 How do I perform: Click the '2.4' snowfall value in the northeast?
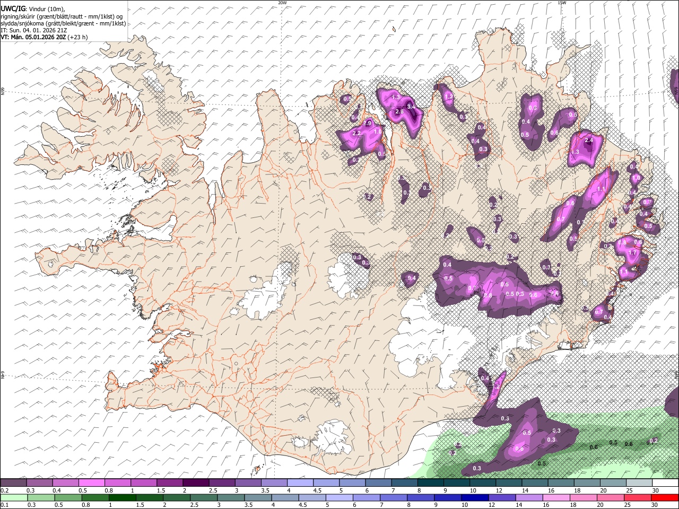pos(588,141)
